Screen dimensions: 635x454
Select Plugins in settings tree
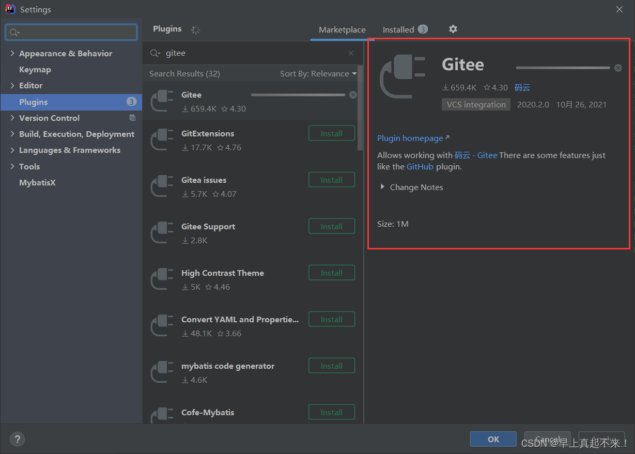tap(71, 102)
